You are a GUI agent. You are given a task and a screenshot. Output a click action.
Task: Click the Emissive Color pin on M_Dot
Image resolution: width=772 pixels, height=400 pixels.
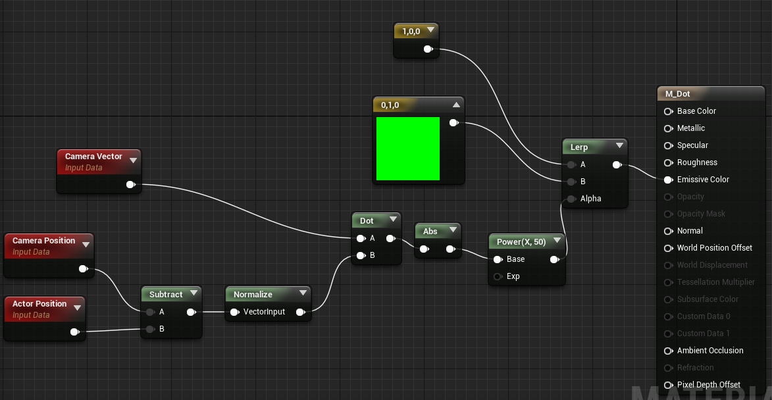point(669,180)
